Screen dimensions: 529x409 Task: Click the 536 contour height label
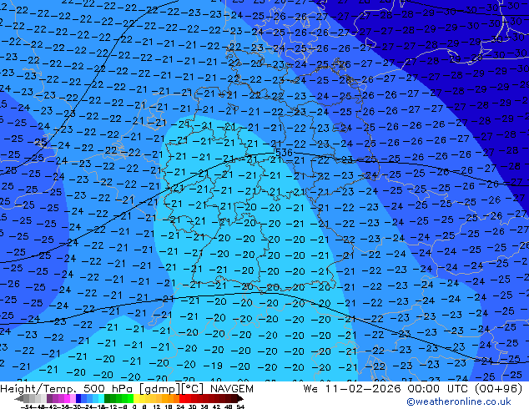point(284,153)
